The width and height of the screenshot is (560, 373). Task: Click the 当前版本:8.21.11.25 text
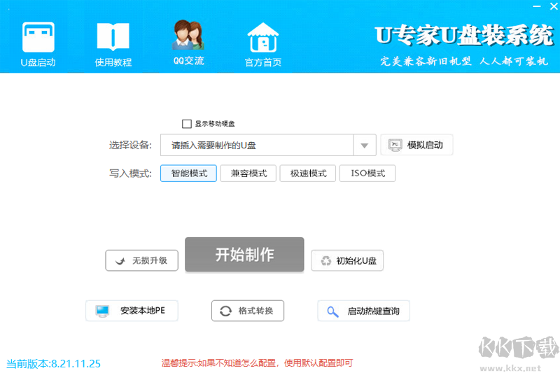(54, 364)
